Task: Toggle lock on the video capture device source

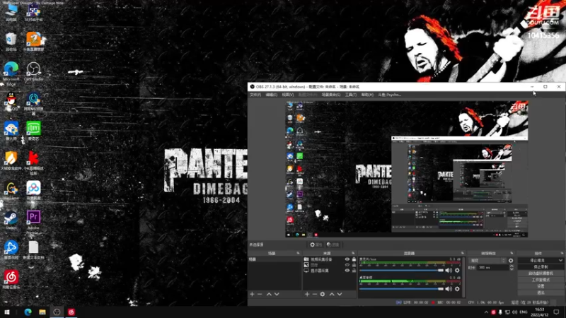Action: point(354,259)
